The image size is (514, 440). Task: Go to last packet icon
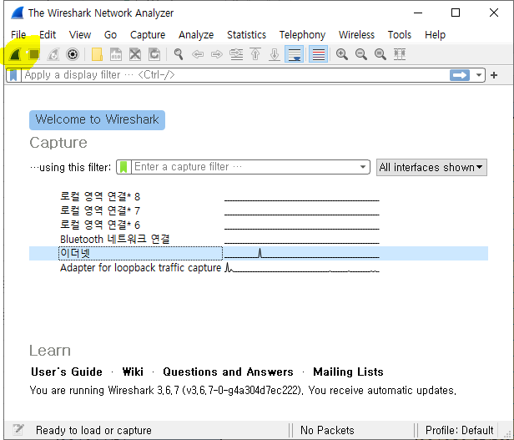pos(275,54)
